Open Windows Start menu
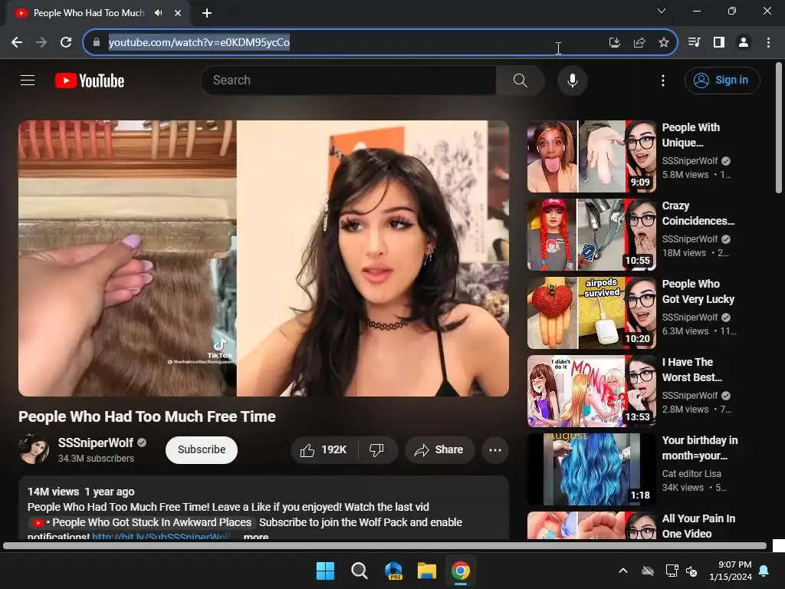 point(325,571)
